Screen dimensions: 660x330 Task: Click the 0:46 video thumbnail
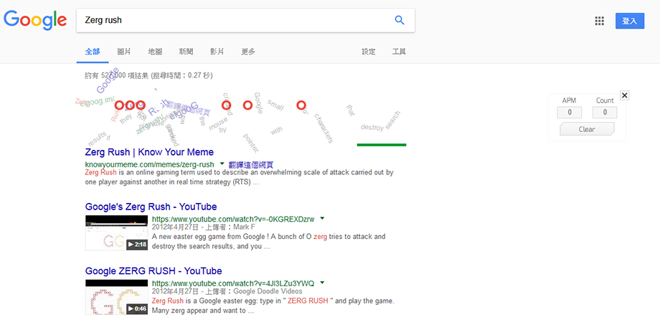(x=117, y=297)
